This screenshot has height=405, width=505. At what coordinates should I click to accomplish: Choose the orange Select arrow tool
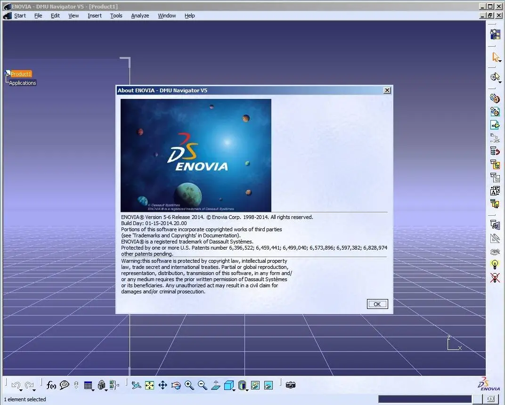click(x=495, y=57)
